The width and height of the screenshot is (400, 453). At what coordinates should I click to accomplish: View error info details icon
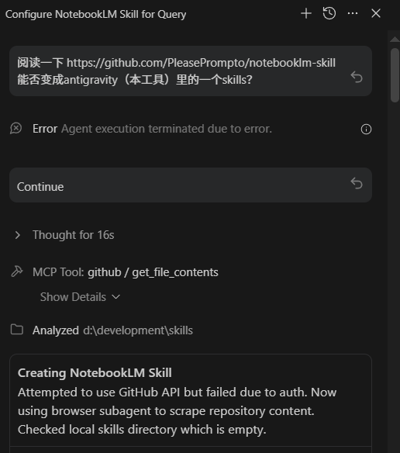point(366,129)
